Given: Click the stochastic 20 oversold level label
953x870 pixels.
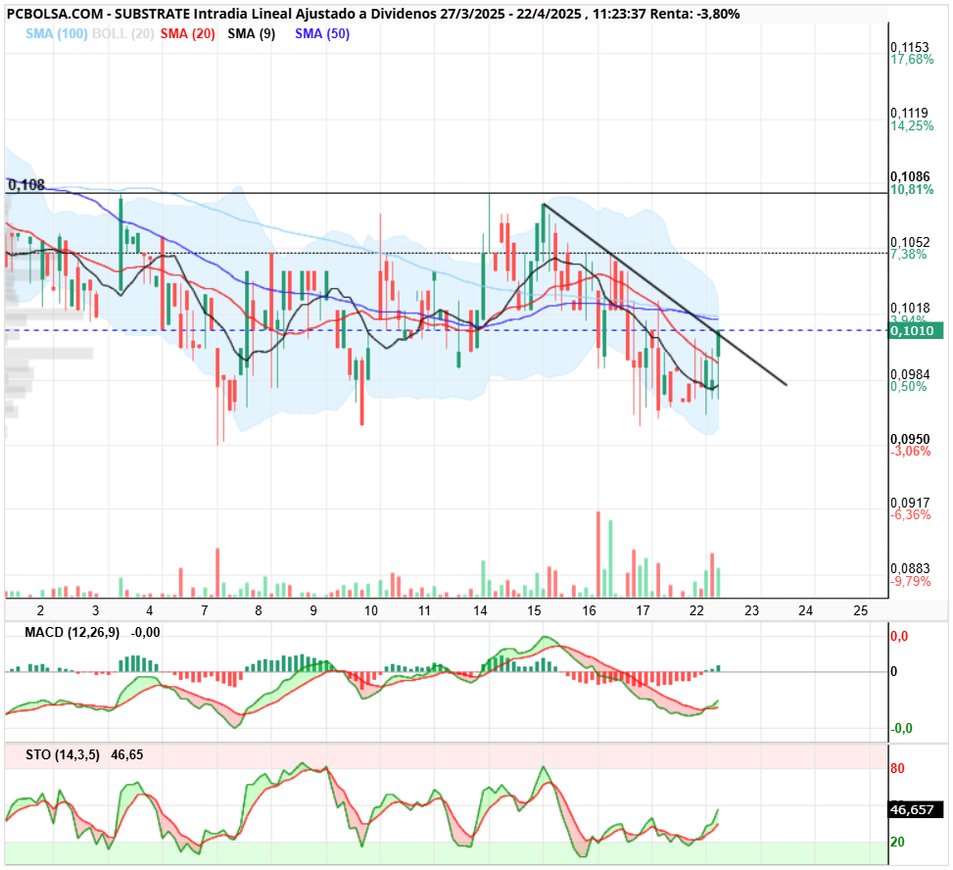Looking at the screenshot, I should pos(898,842).
